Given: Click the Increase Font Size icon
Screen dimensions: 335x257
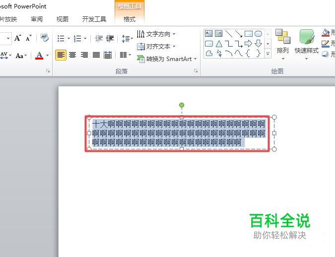Looking at the screenshot, I should (18, 38).
